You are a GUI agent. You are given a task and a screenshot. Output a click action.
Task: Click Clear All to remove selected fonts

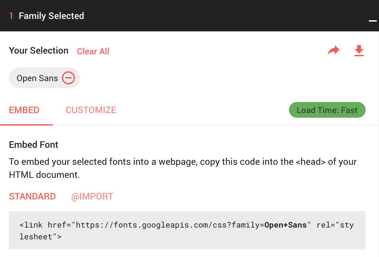pyautogui.click(x=93, y=51)
